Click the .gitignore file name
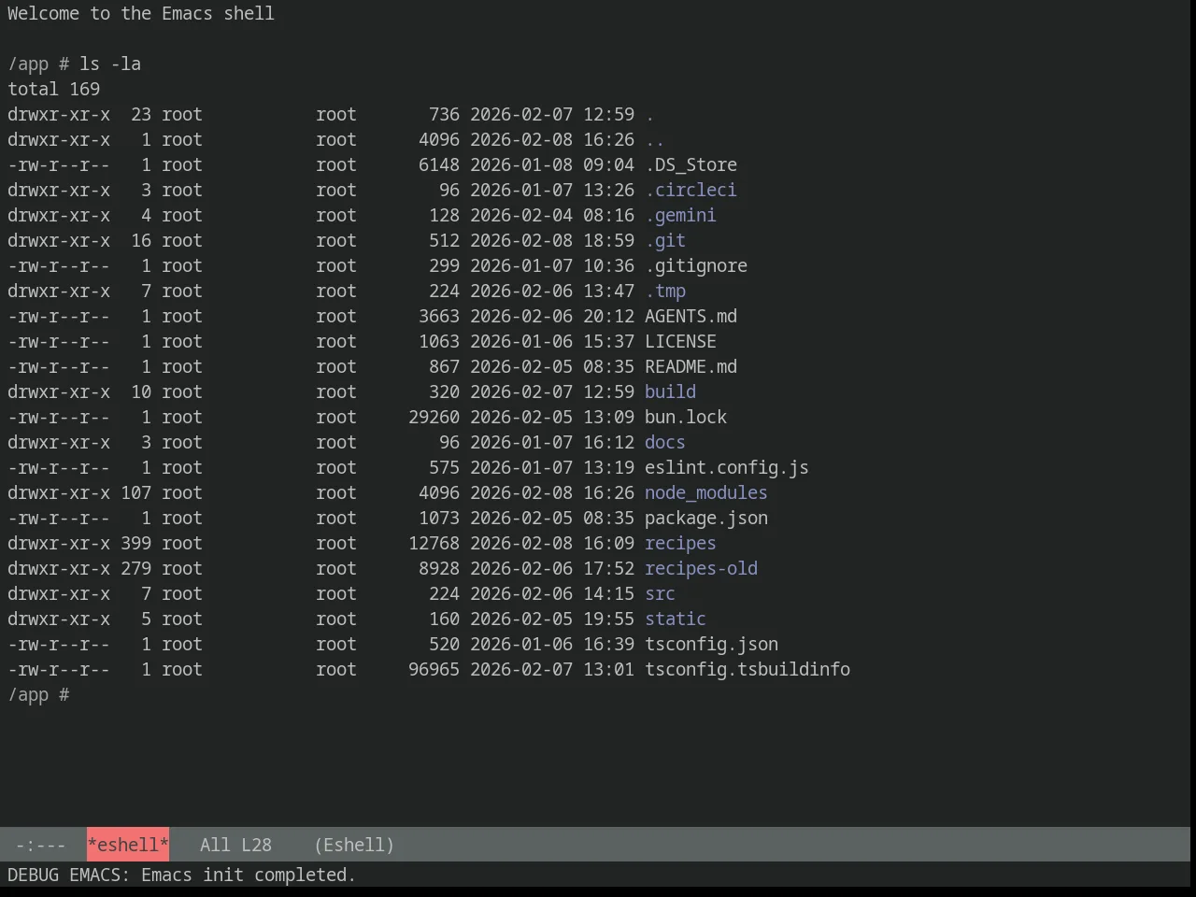The image size is (1196, 897). pos(696,265)
